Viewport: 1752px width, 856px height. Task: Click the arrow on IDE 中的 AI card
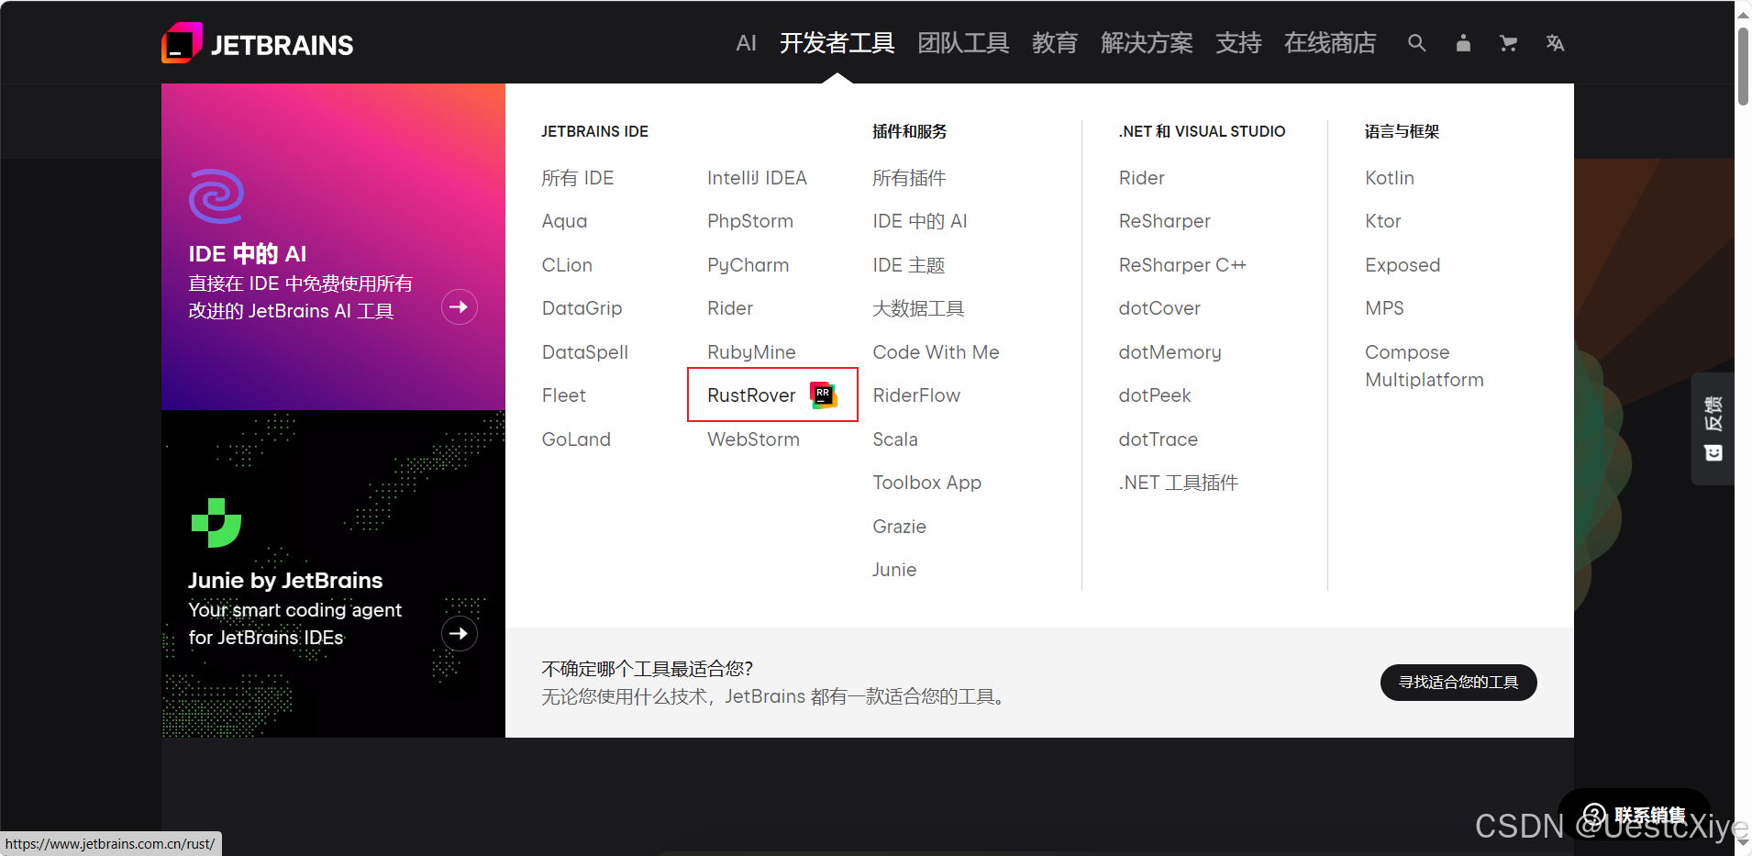click(460, 306)
